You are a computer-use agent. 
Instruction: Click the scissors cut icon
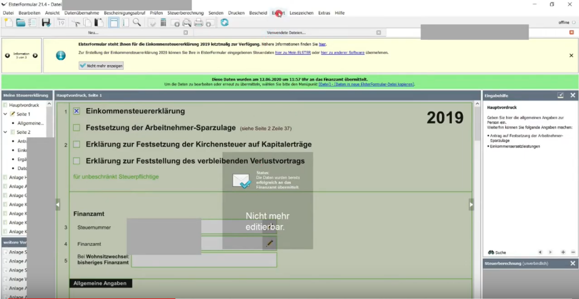(x=76, y=22)
